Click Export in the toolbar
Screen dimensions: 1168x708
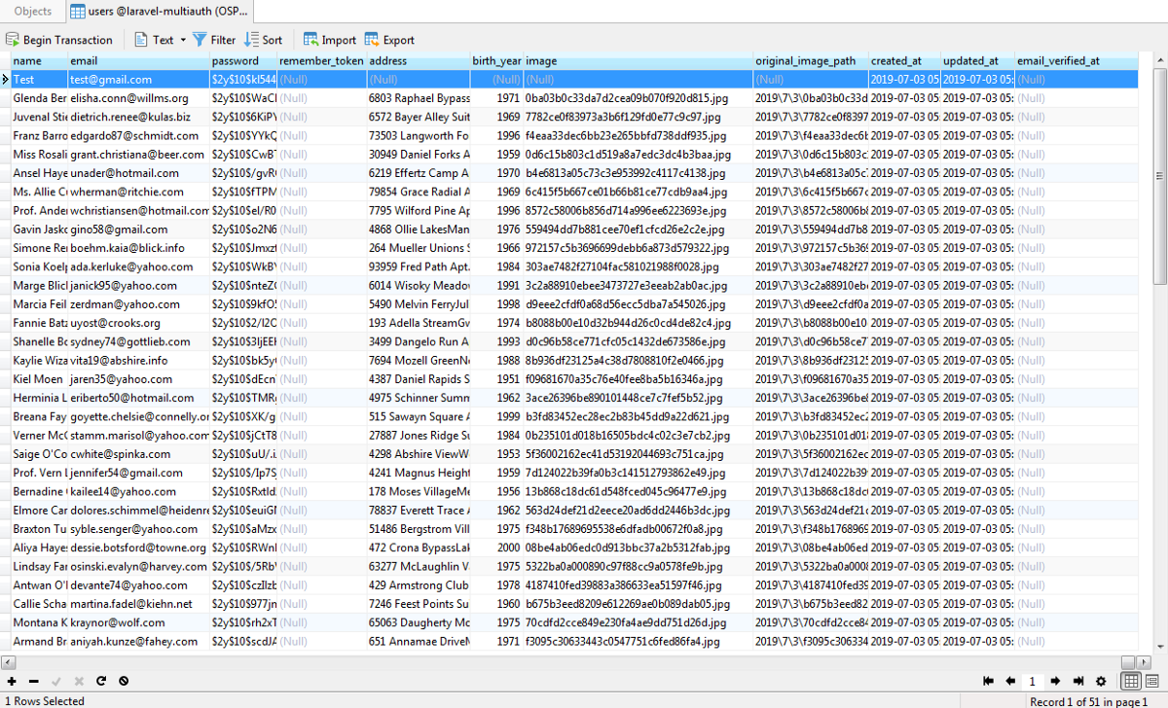pyautogui.click(x=389, y=40)
